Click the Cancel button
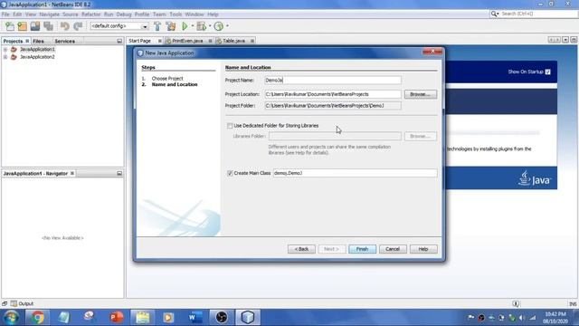Viewport: 579px width, 326px height. pyautogui.click(x=393, y=249)
